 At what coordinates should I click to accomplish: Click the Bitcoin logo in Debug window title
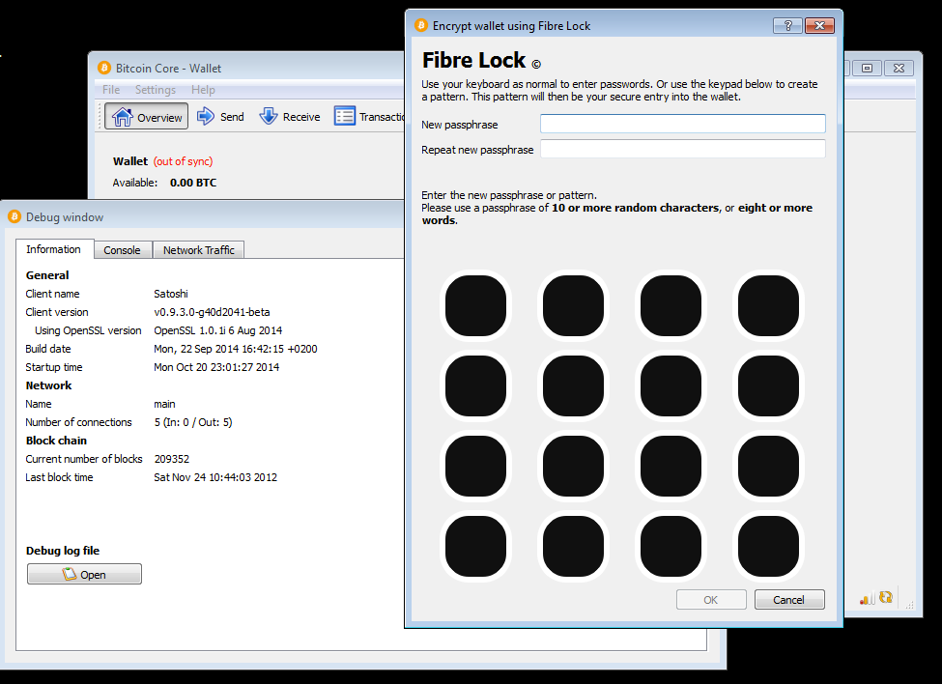tap(14, 216)
